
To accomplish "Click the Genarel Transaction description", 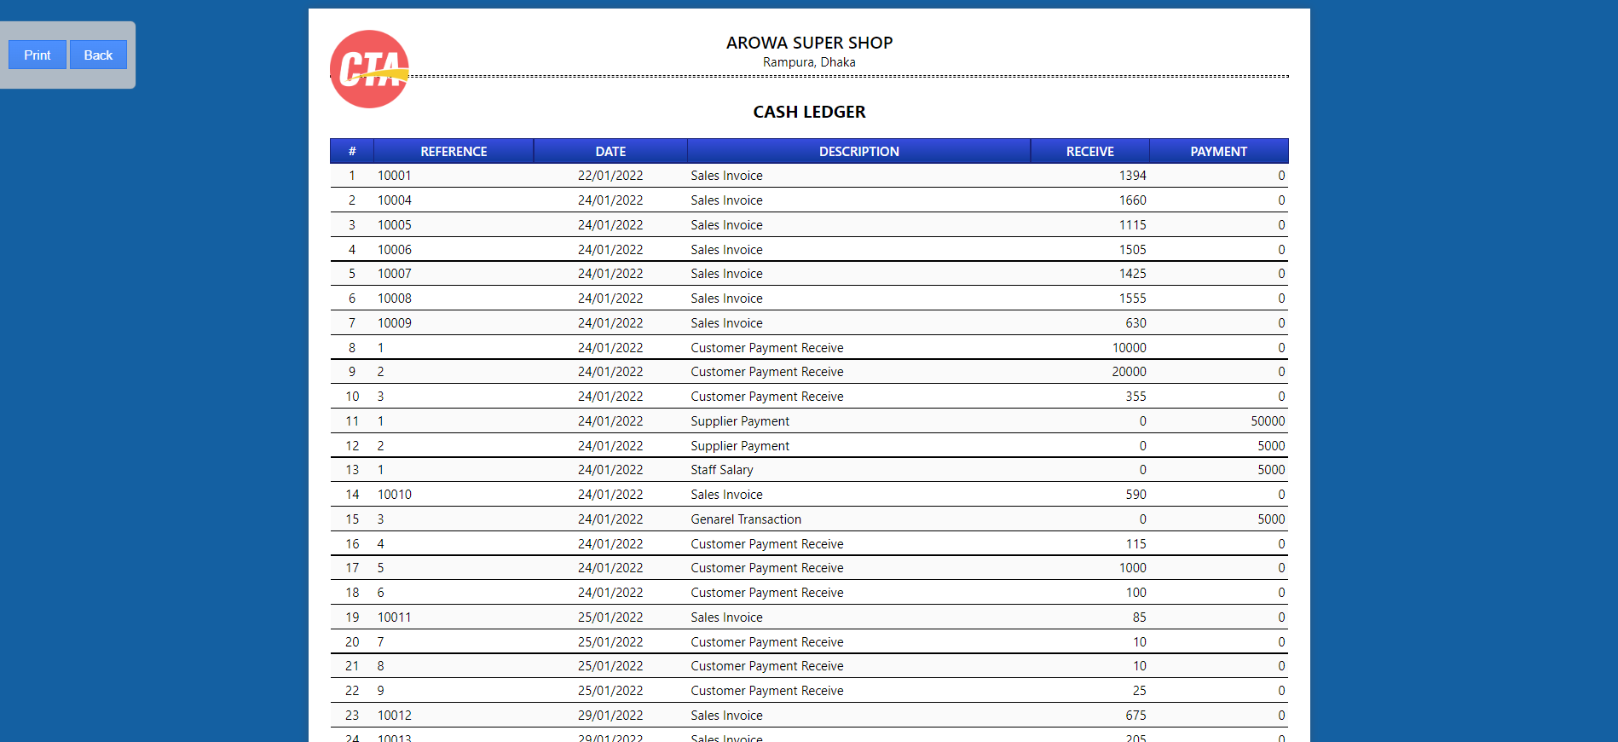I will tap(746, 519).
